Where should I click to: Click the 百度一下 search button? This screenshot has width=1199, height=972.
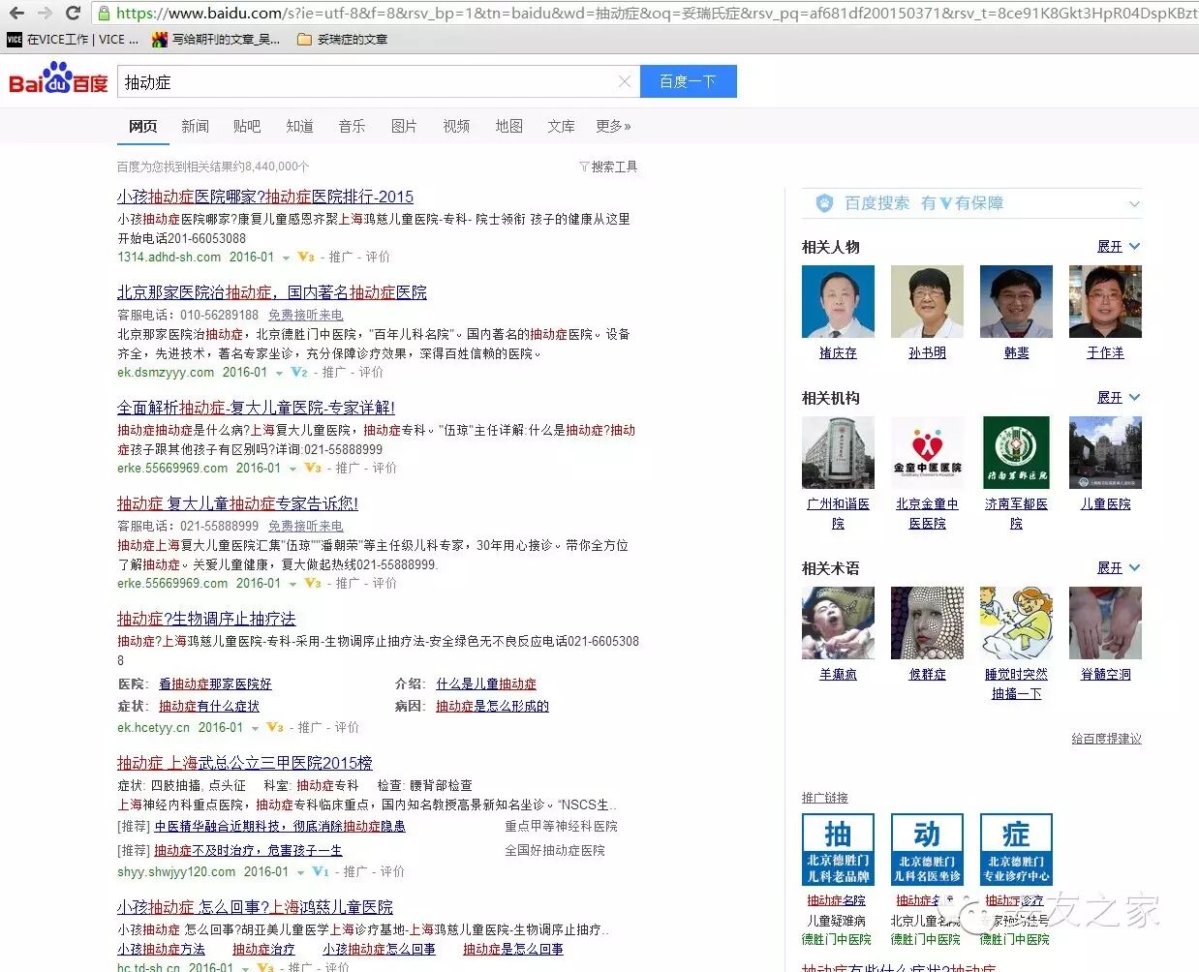click(x=688, y=81)
